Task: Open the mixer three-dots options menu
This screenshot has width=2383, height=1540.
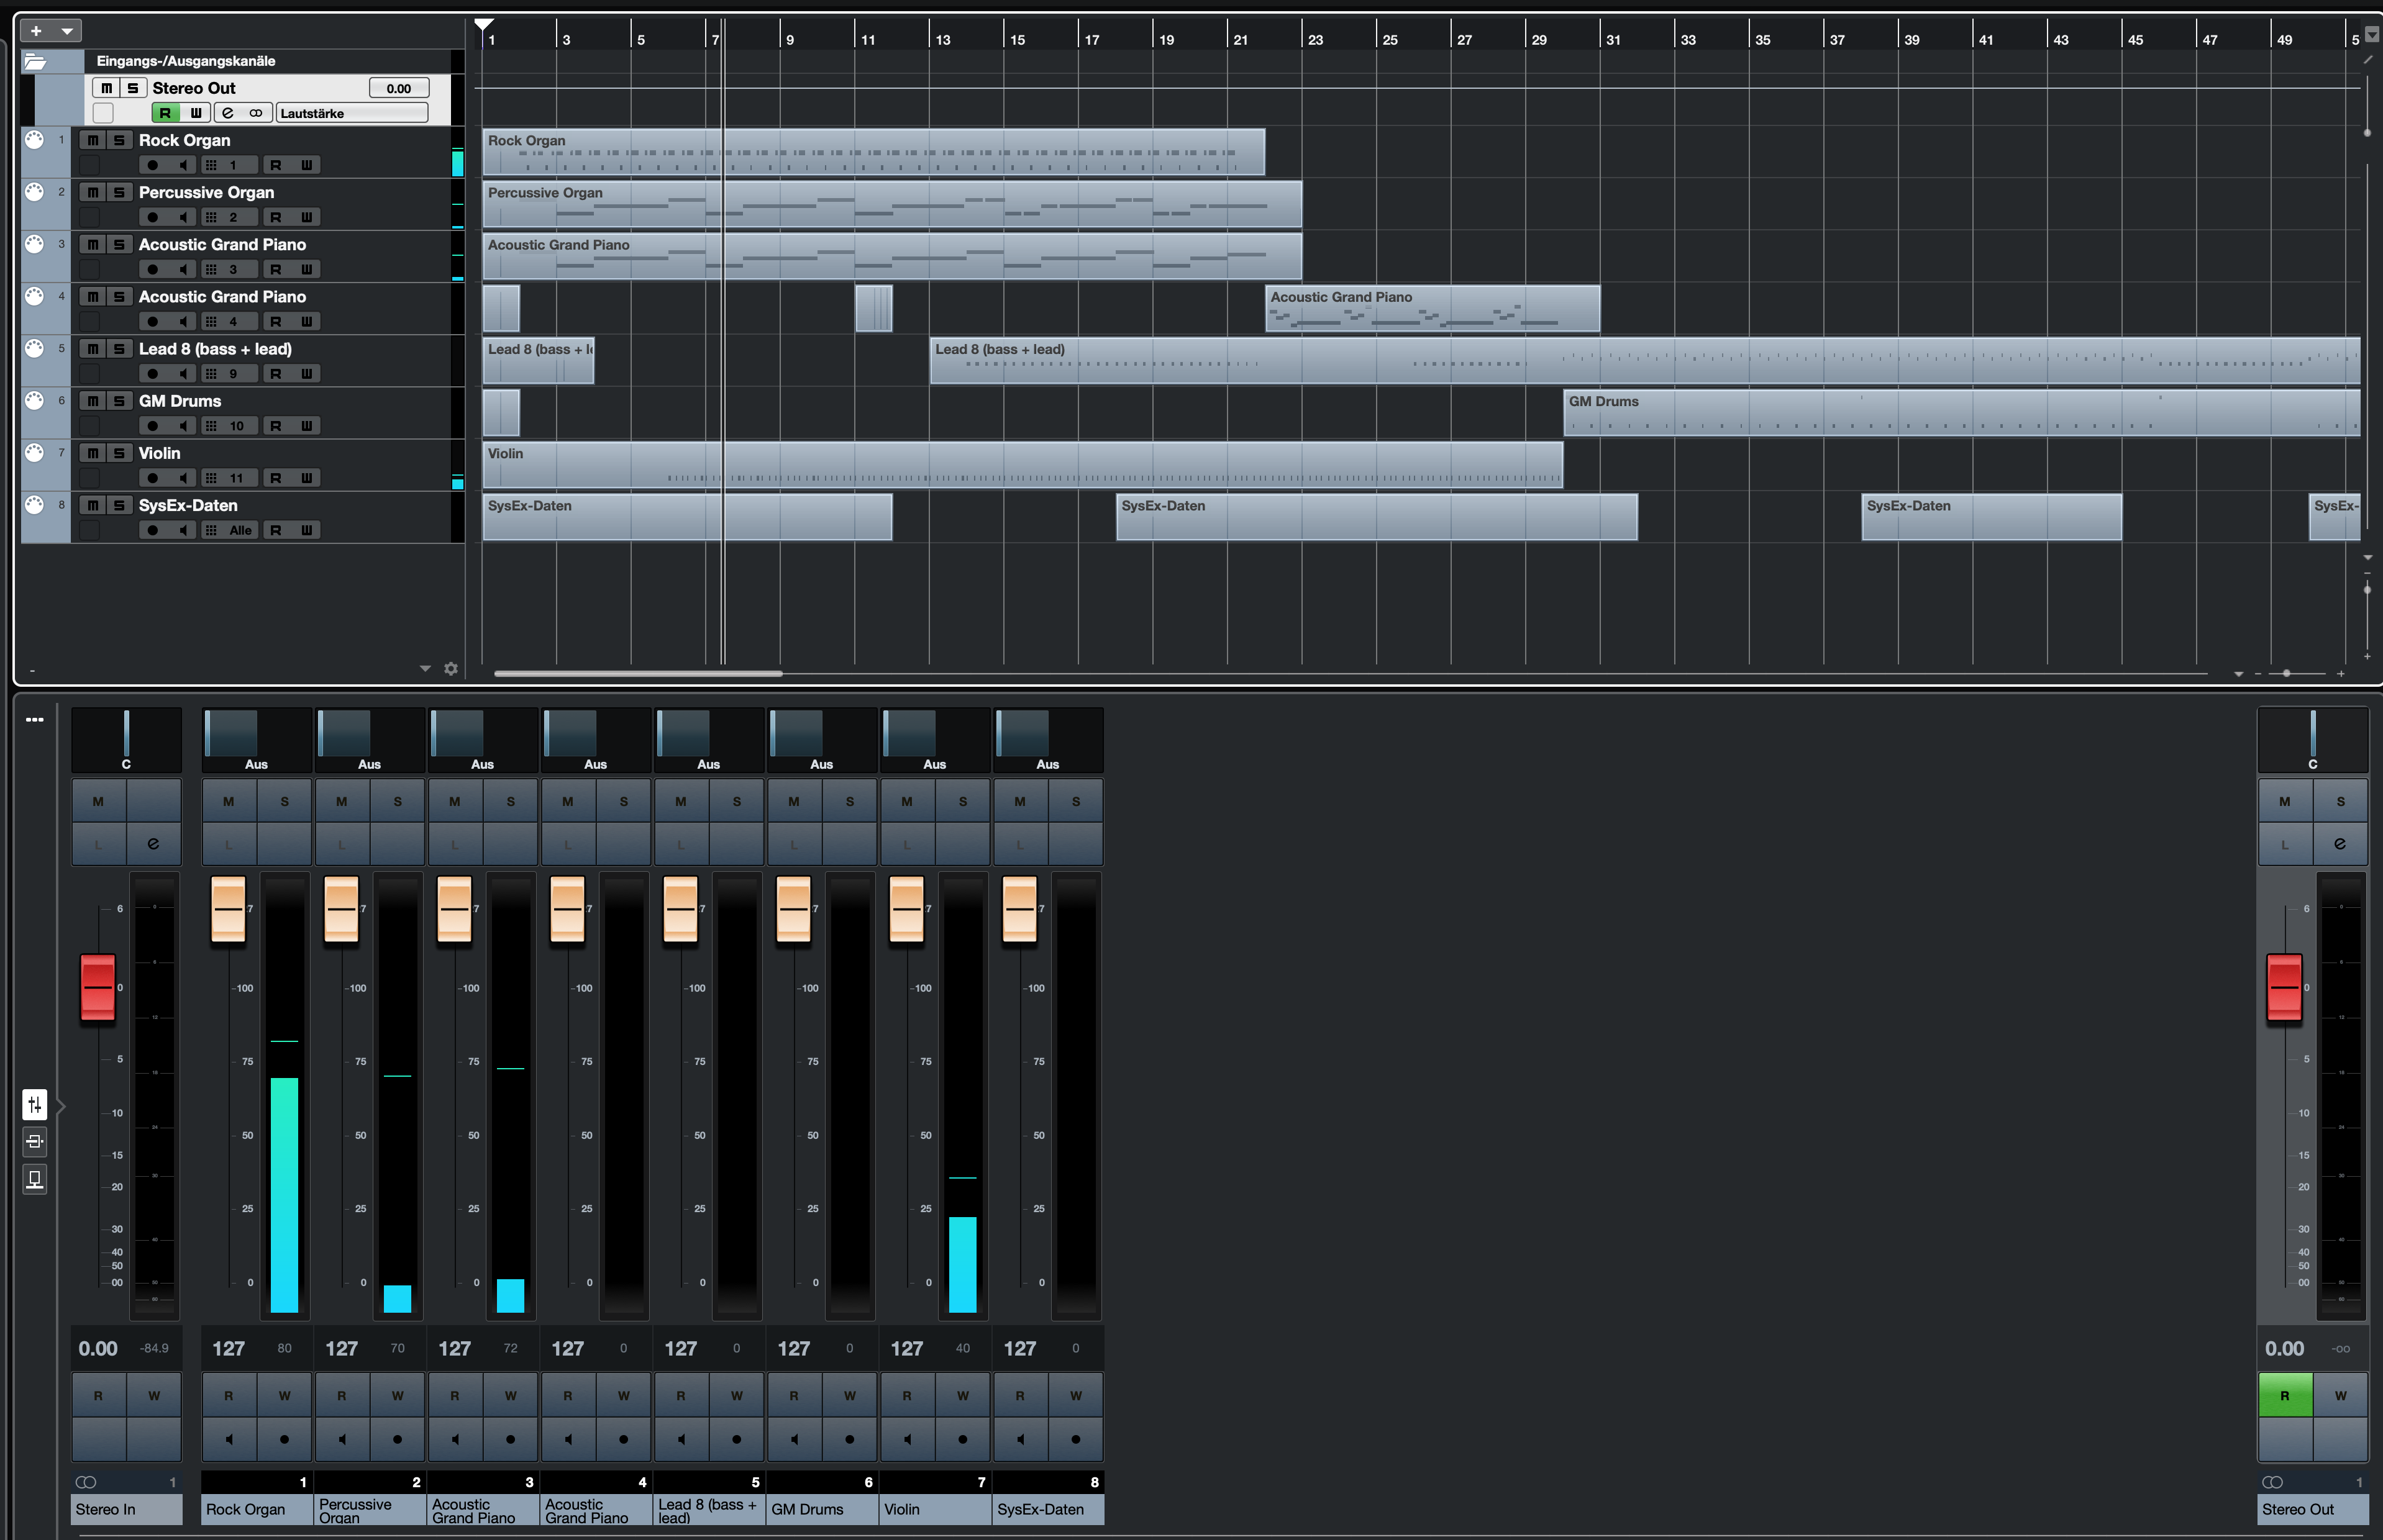Action: click(x=35, y=720)
